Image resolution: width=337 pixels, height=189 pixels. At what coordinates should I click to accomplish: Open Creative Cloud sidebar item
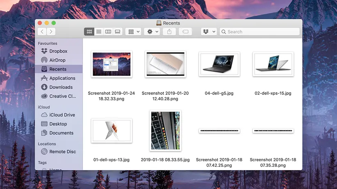click(x=62, y=96)
